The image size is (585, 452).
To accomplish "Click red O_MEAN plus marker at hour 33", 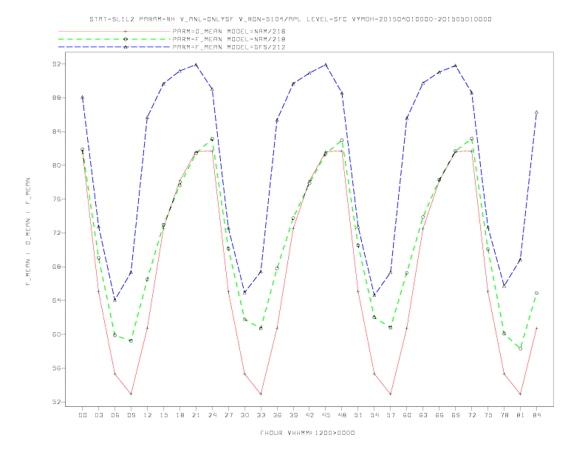I will 261,394.
